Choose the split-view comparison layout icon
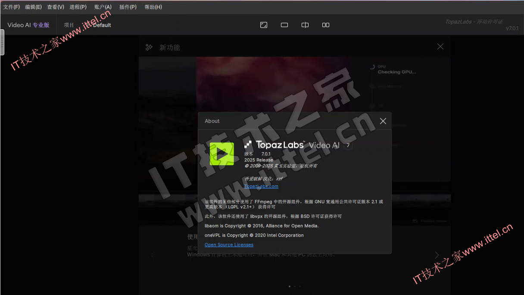The width and height of the screenshot is (524, 295). (x=305, y=25)
